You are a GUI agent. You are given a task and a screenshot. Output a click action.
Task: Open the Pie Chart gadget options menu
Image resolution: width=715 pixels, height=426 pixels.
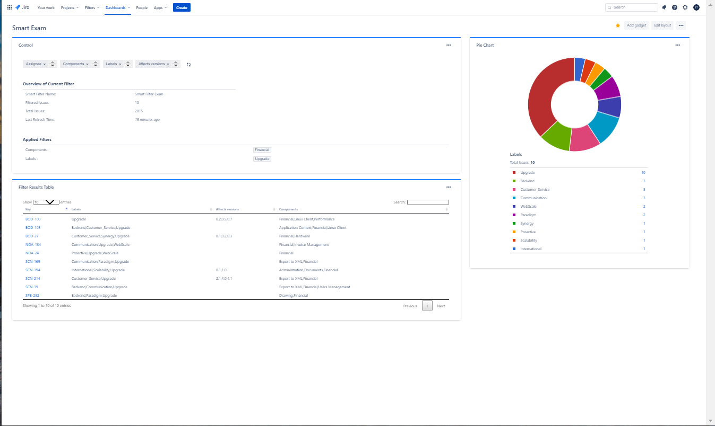(677, 45)
